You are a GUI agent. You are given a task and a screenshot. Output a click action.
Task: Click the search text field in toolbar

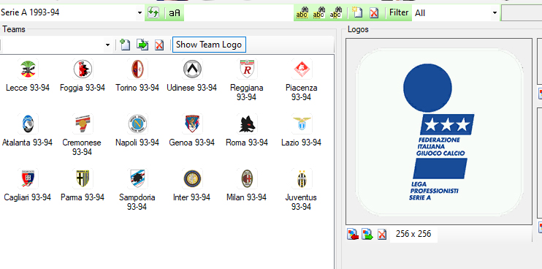(x=239, y=13)
